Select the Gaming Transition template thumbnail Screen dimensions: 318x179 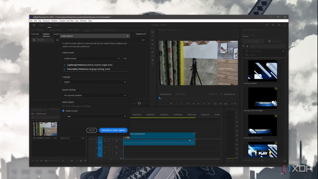[x=262, y=71]
